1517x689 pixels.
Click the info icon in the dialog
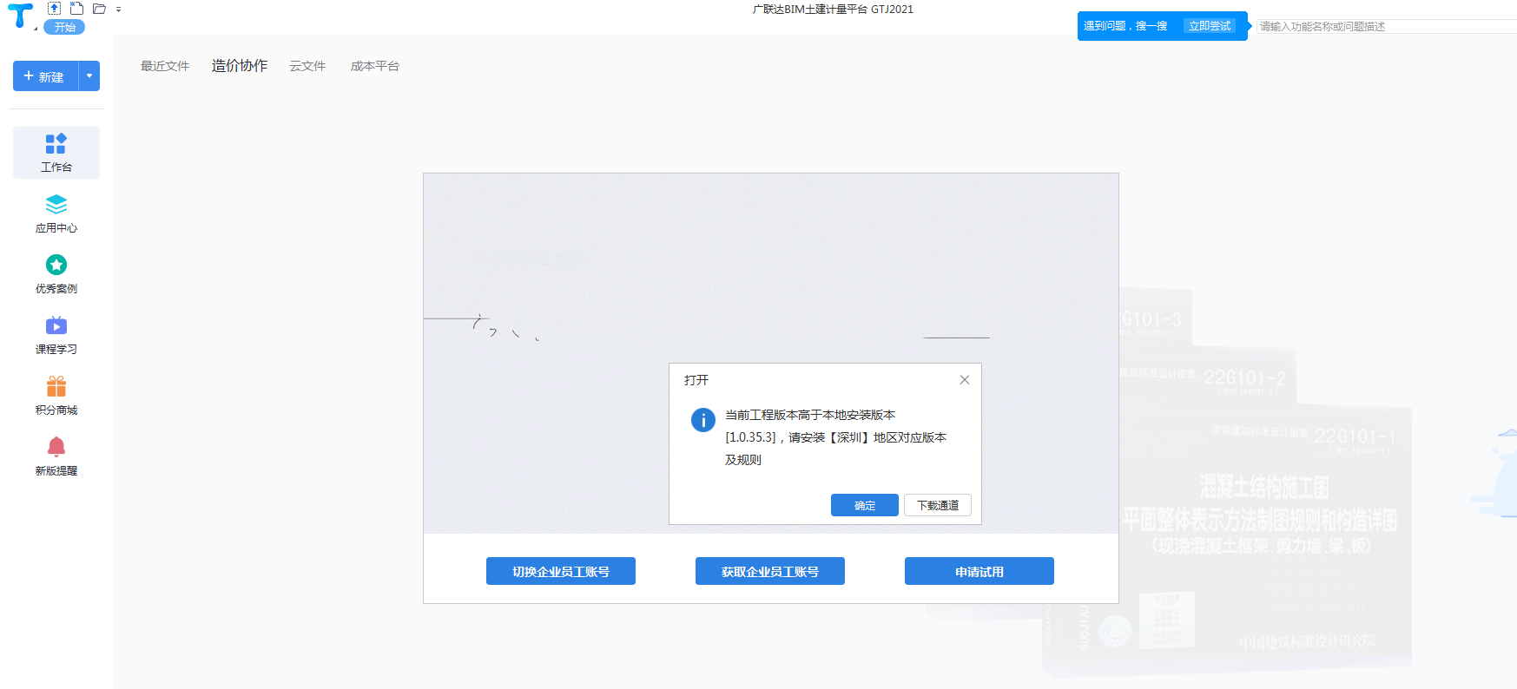[x=703, y=420]
